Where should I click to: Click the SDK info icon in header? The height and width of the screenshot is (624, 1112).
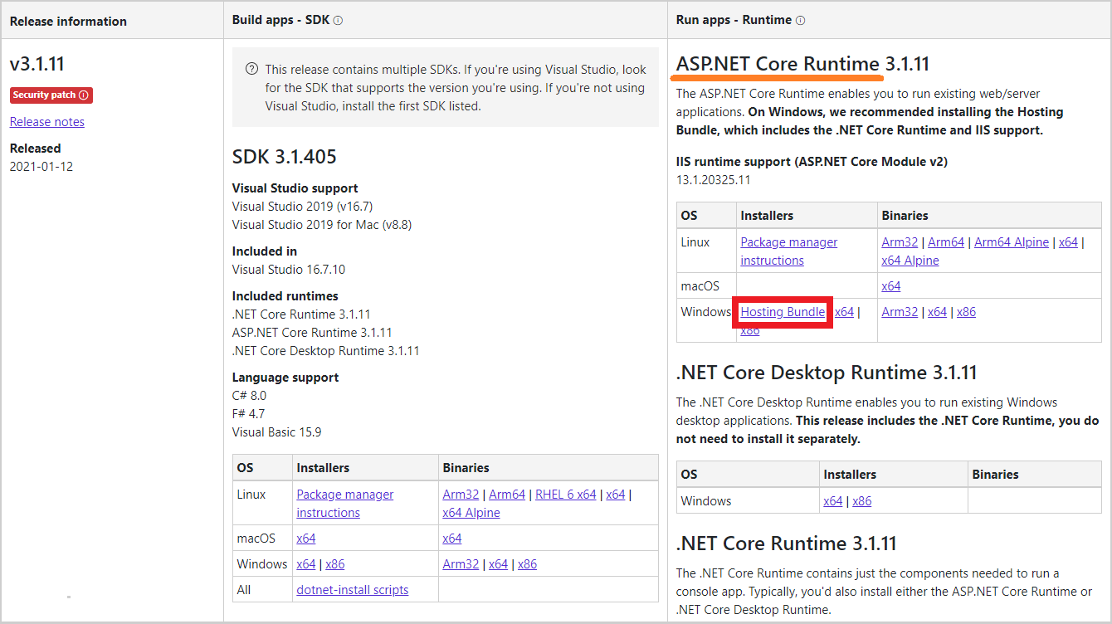click(339, 21)
